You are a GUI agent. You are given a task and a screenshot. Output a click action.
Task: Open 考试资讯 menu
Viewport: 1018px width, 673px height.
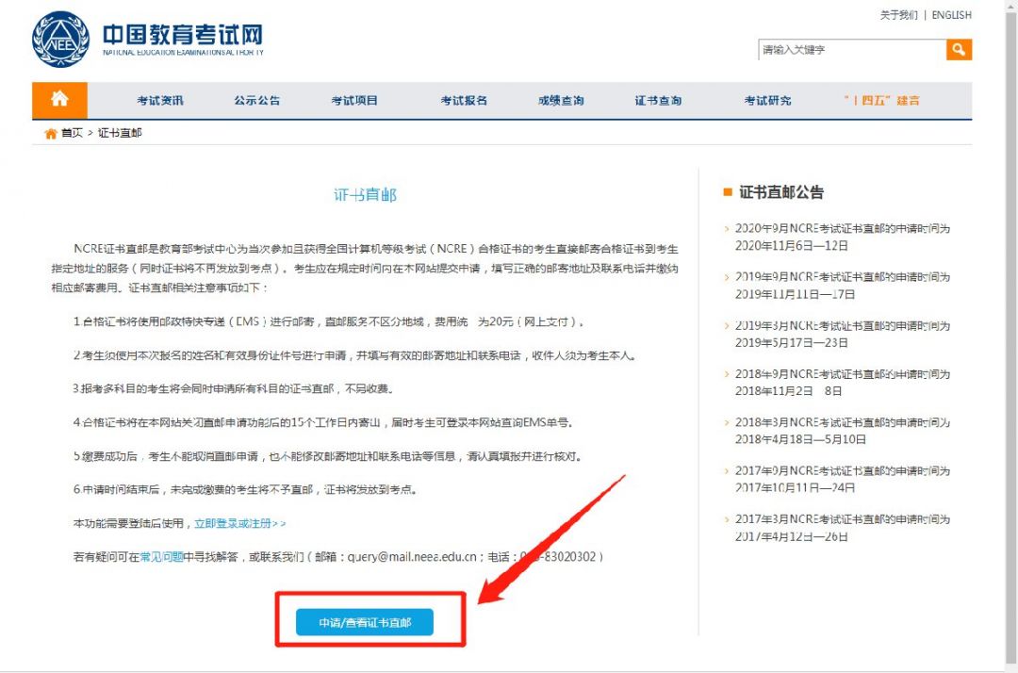tap(159, 101)
